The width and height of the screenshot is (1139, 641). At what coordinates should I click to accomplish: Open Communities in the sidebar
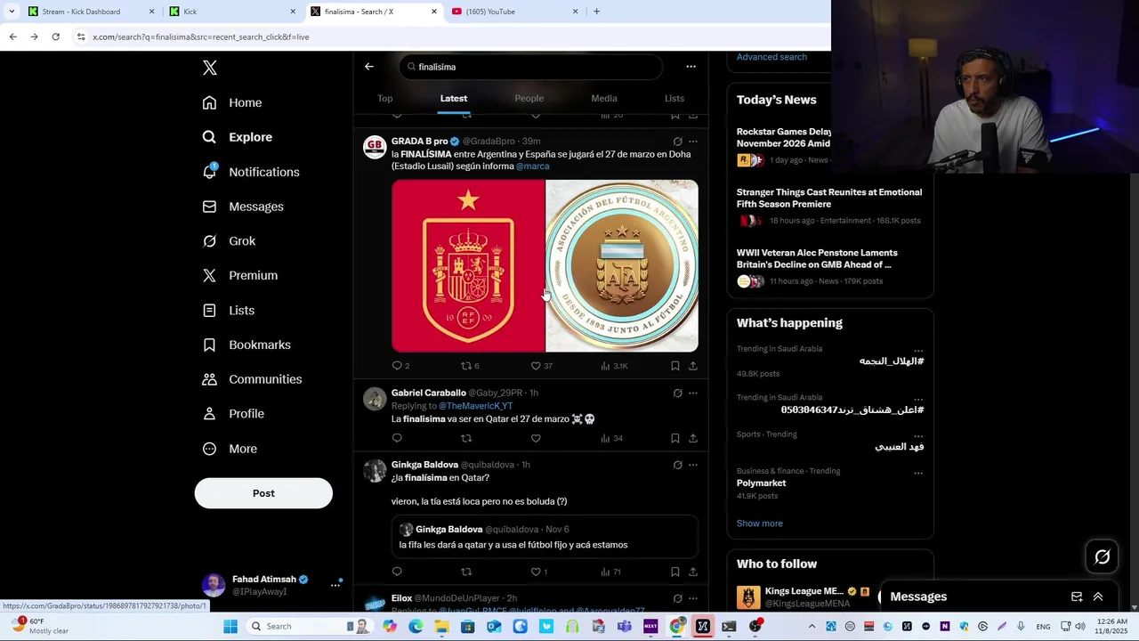tap(252, 379)
